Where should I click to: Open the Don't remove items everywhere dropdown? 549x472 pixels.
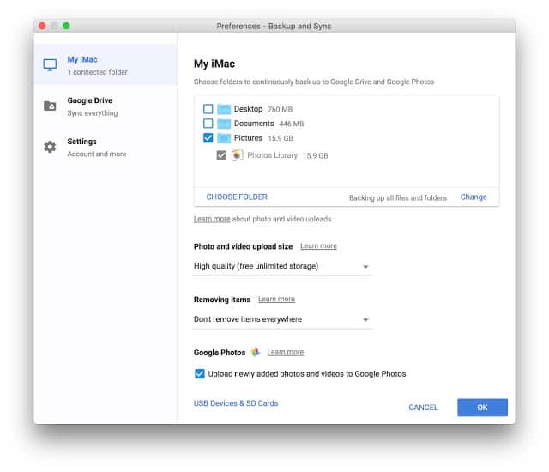coord(282,319)
